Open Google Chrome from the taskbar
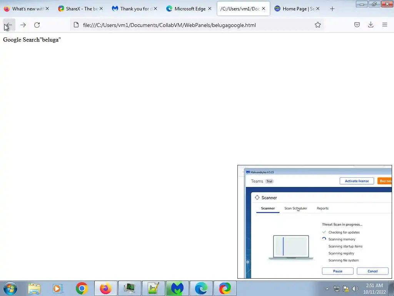Screen dimensions: 394x296 point(82,288)
